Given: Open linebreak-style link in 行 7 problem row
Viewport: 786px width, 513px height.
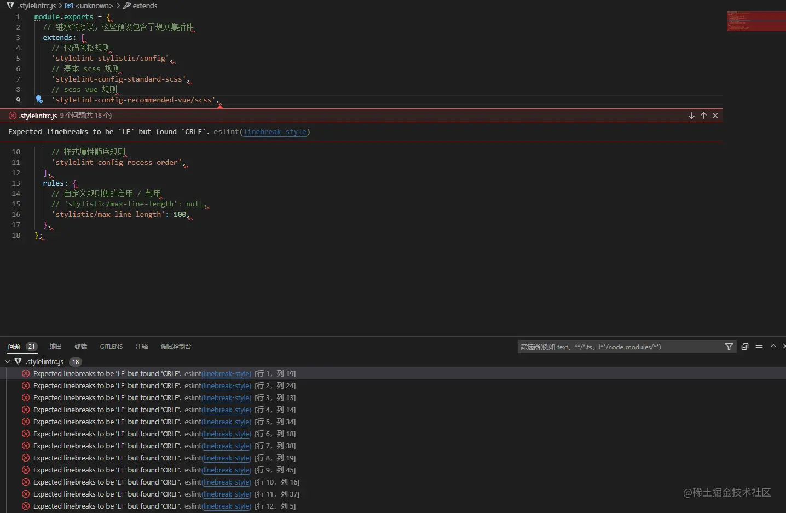Looking at the screenshot, I should [227, 446].
